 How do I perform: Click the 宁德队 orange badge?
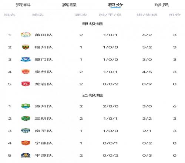coord(26,143)
